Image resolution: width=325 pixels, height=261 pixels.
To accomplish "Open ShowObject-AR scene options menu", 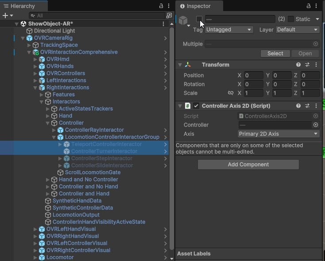I will pos(163,24).
